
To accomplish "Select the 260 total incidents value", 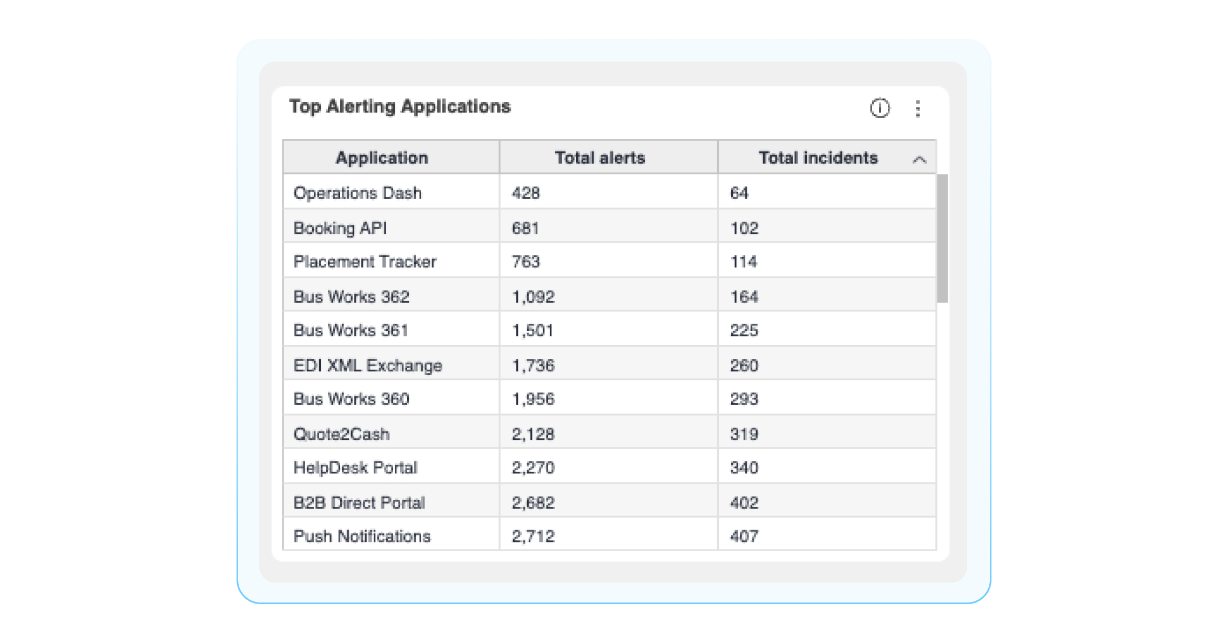I will coord(744,366).
